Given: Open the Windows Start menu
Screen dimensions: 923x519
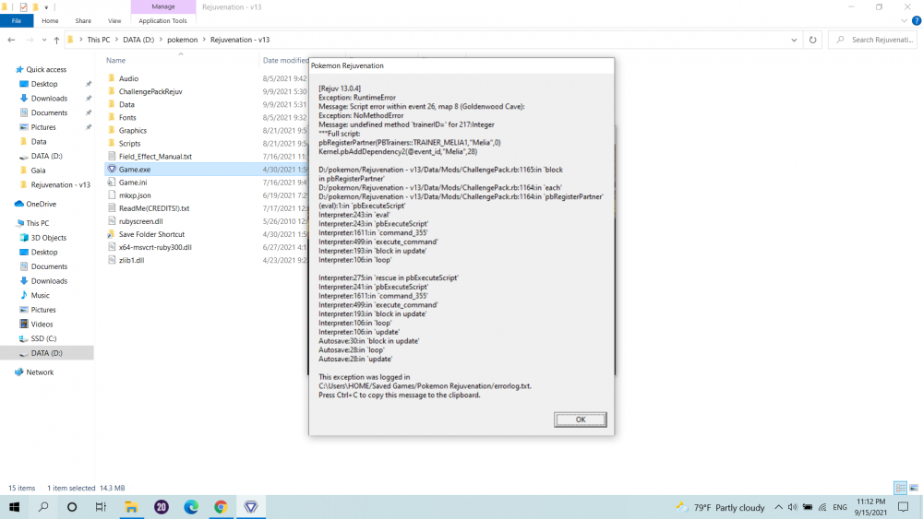Looking at the screenshot, I should 14,507.
